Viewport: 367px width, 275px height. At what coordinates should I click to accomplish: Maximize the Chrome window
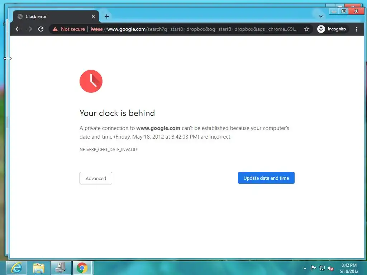coord(344,11)
